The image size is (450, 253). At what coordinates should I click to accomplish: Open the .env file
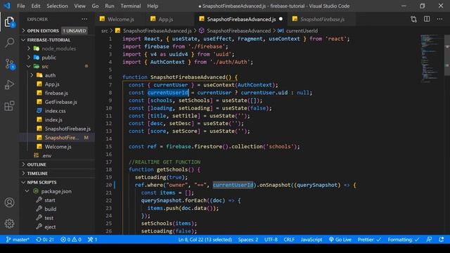click(47, 156)
